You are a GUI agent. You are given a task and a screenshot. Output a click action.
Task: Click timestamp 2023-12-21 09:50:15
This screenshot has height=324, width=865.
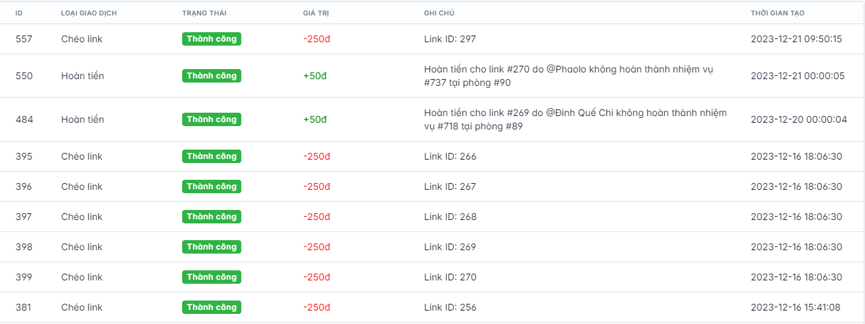pos(796,39)
